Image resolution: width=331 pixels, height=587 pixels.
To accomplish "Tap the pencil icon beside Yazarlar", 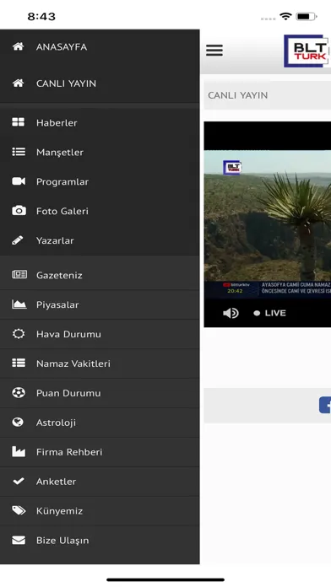I will [x=17, y=240].
